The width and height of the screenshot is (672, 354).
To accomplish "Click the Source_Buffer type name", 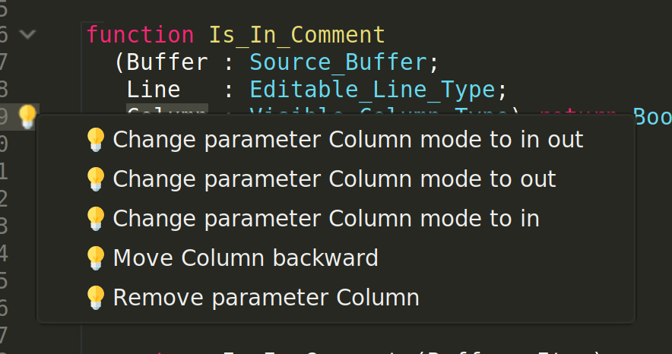I will click(x=338, y=62).
